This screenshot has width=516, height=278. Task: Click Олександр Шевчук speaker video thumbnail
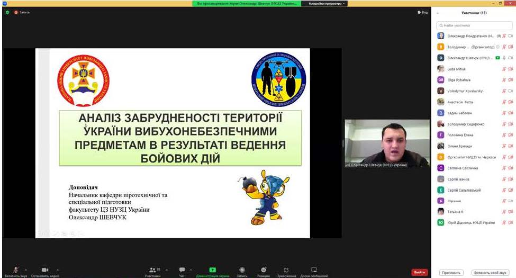pyautogui.click(x=387, y=144)
